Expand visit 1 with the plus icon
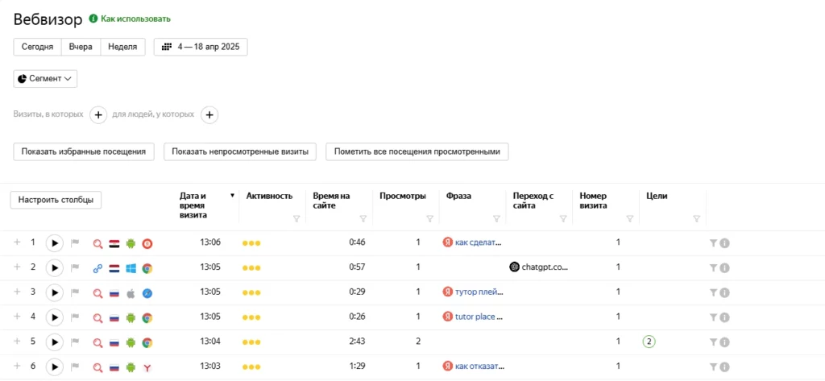825x381 pixels. 17,242
